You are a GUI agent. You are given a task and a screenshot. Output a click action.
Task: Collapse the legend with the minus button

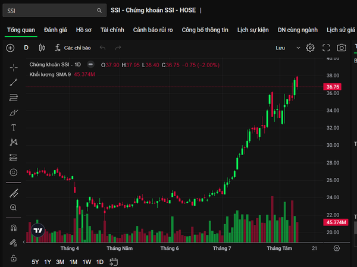(90, 65)
